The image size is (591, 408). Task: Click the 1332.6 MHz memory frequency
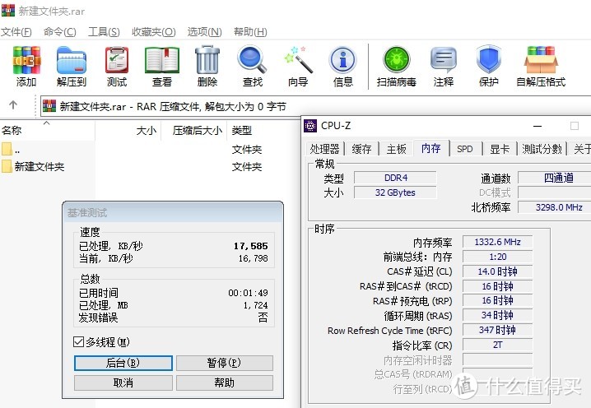[497, 242]
